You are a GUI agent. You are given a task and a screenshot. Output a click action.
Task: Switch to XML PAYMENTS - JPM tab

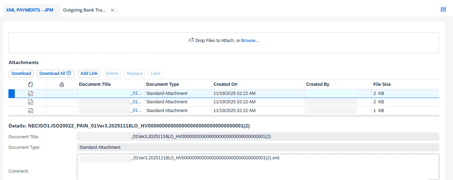(x=30, y=10)
